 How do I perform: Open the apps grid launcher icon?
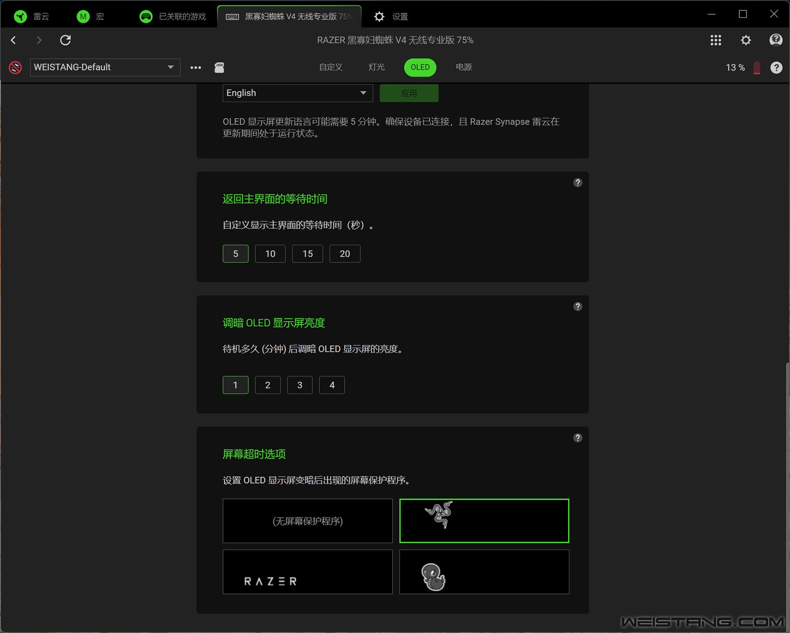coord(716,40)
